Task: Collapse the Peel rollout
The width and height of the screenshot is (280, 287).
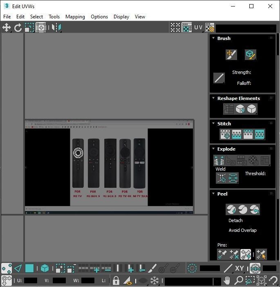Action: point(213,194)
